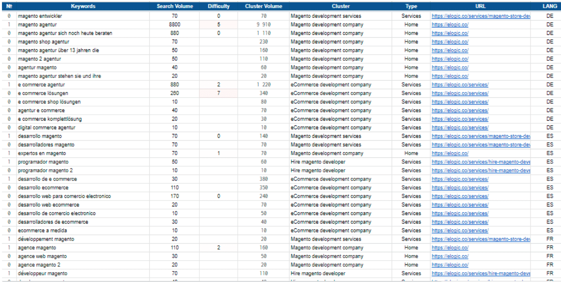Open the URL link in the 'desarrollo magento' row
Viewport: 561px width, 282px height.
[481, 136]
